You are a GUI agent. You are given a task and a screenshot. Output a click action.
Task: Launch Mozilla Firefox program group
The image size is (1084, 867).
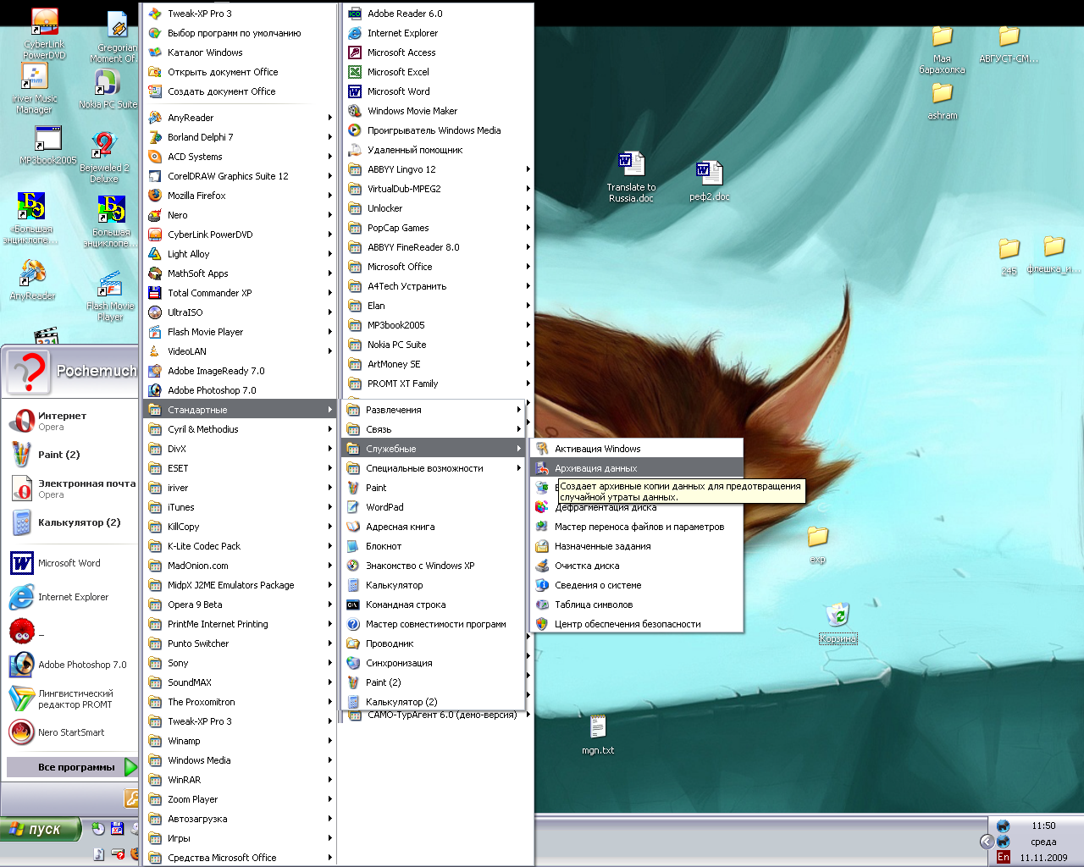(x=240, y=196)
